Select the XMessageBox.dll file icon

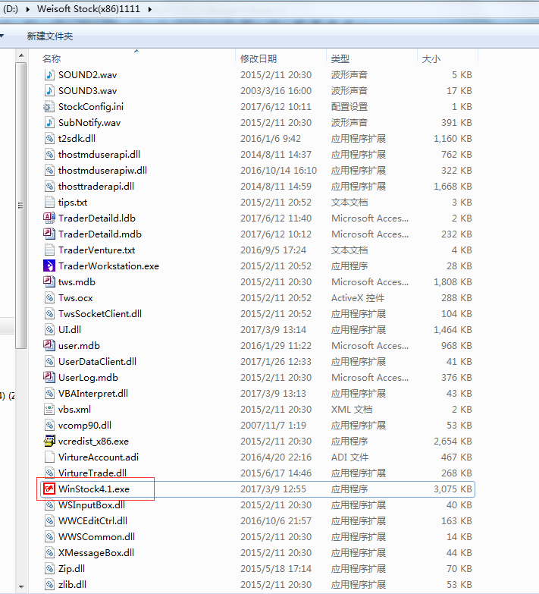(49, 552)
